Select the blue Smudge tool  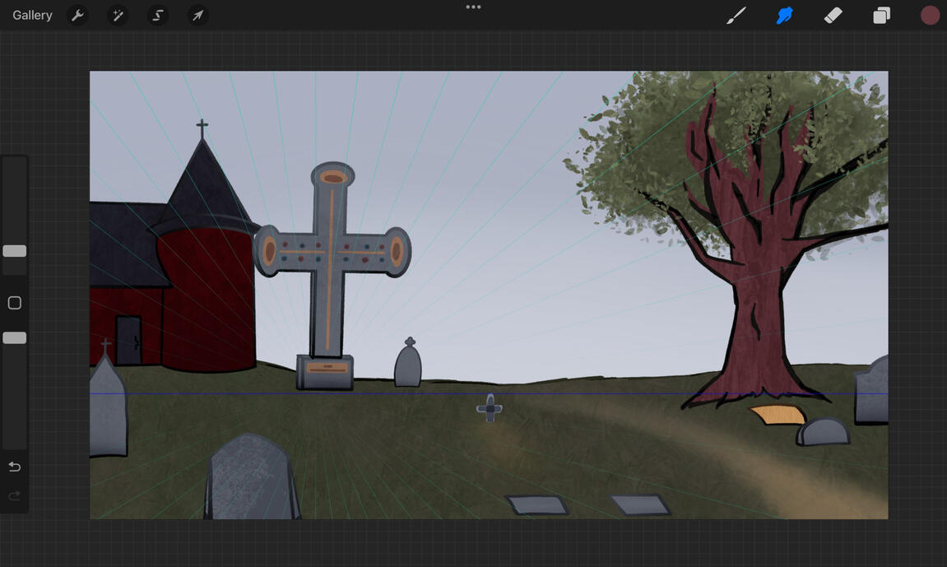click(784, 16)
